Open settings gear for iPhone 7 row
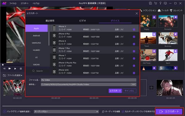This screenshot has height=116, width=185. tap(134, 58)
